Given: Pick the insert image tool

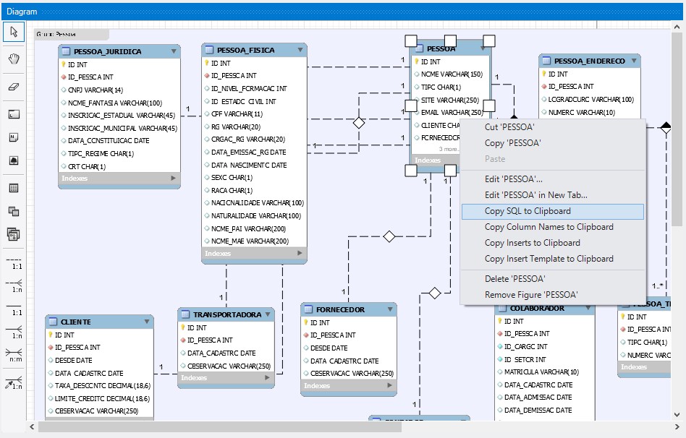Looking at the screenshot, I should (14, 160).
